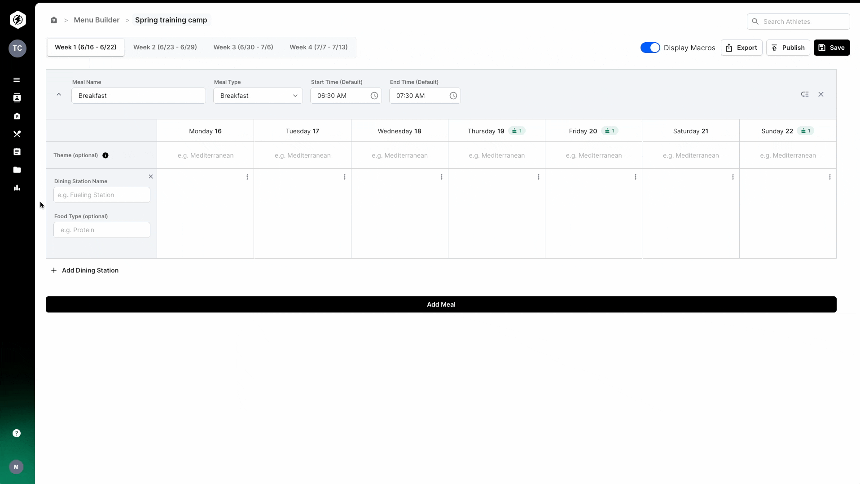Click the Publish button
Image resolution: width=860 pixels, height=484 pixels.
point(788,48)
